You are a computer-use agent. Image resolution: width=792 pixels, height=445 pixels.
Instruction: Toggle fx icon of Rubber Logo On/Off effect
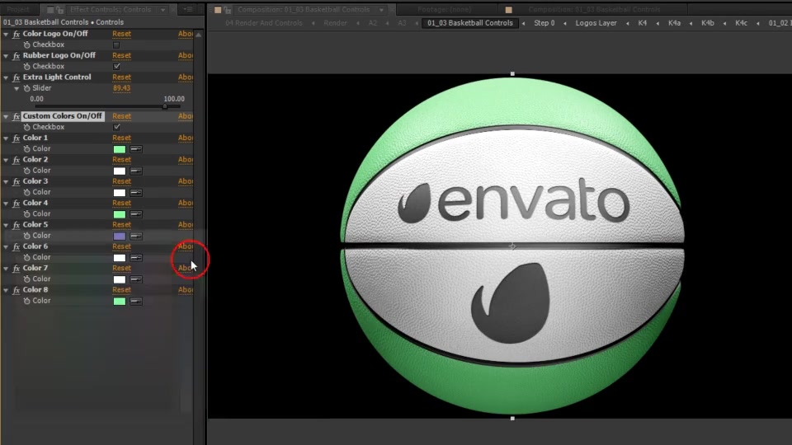(16, 55)
